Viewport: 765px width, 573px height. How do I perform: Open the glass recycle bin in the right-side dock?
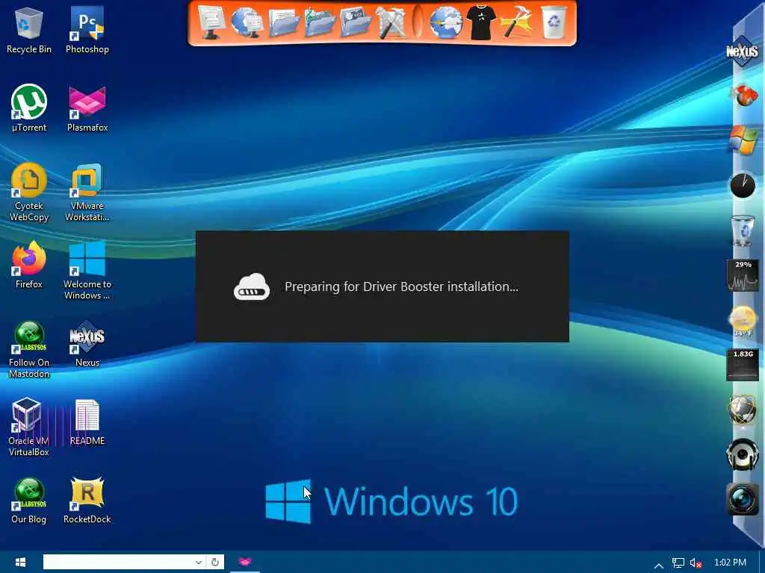pyautogui.click(x=743, y=231)
